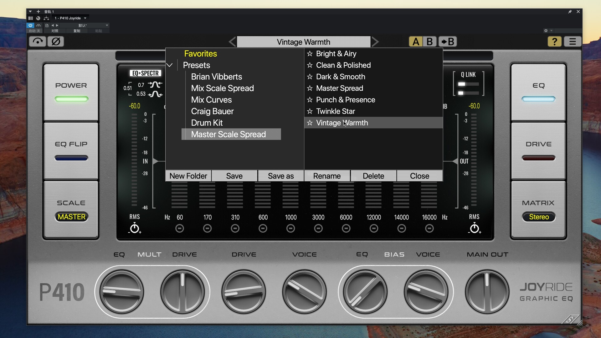
Task: Click the copy A to B arrow button
Action: (x=448, y=42)
